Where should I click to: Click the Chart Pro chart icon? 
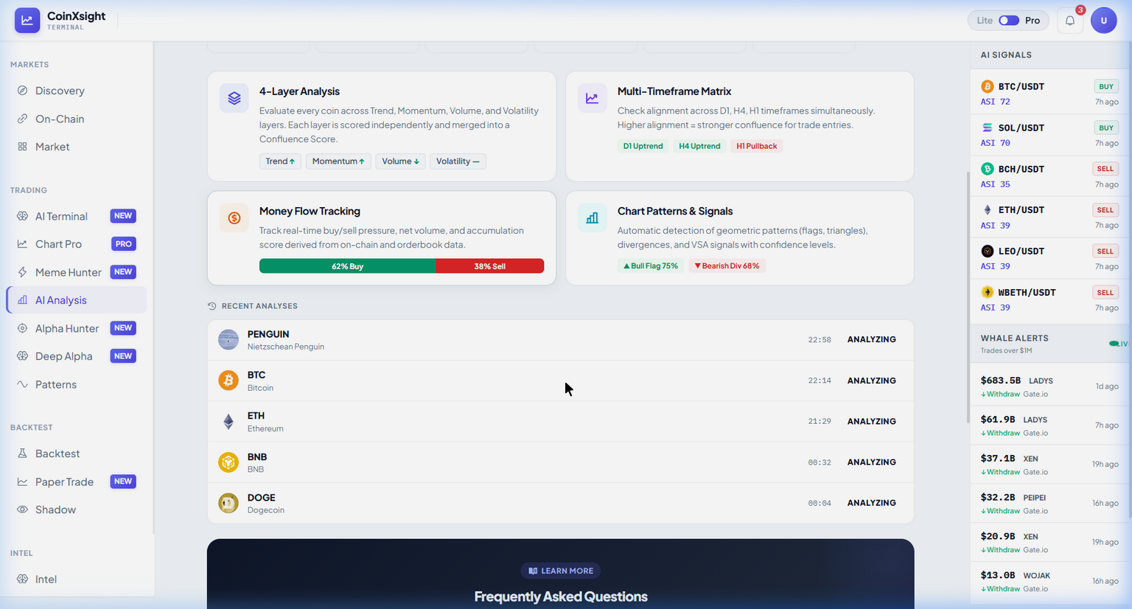(x=22, y=244)
